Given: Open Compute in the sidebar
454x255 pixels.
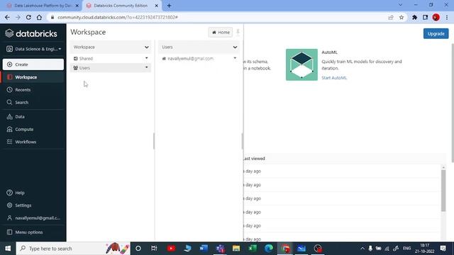Looking at the screenshot, I should [33, 129].
